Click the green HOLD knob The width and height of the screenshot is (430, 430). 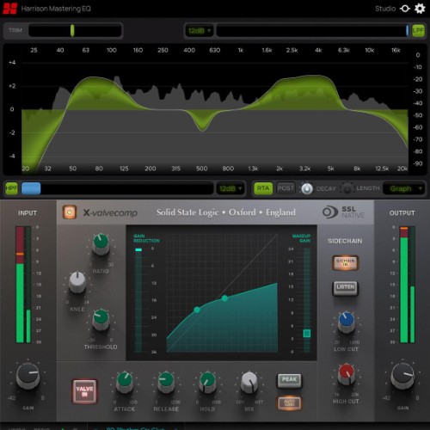coord(207,382)
